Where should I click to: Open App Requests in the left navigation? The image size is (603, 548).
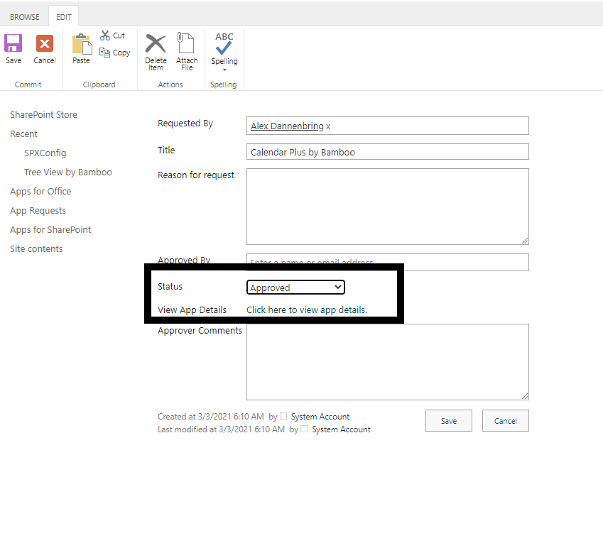tap(38, 211)
